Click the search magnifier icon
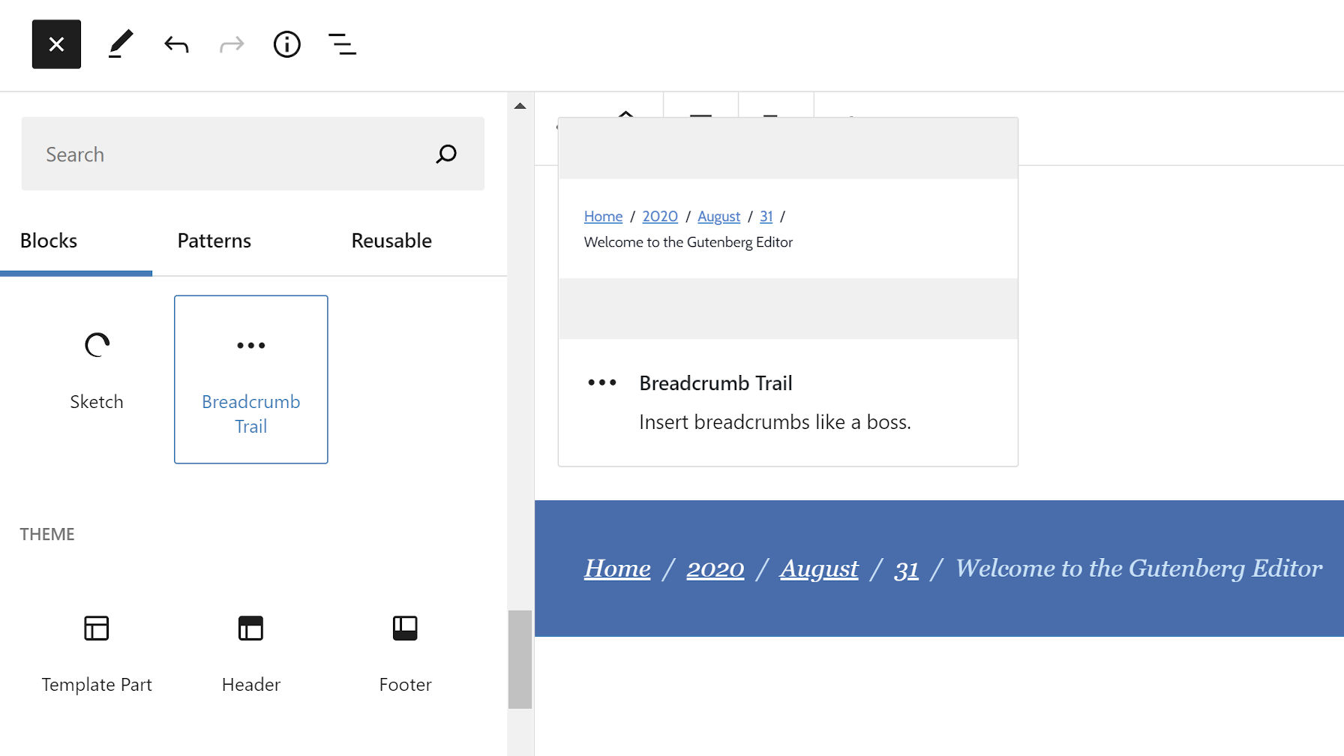Viewport: 1344px width, 756px height. point(445,154)
